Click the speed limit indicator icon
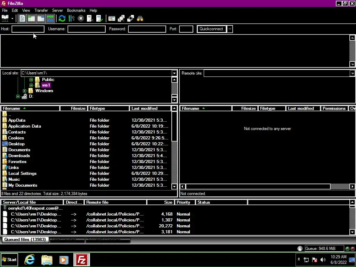The height and width of the screenshot is (267, 356). pos(300,249)
